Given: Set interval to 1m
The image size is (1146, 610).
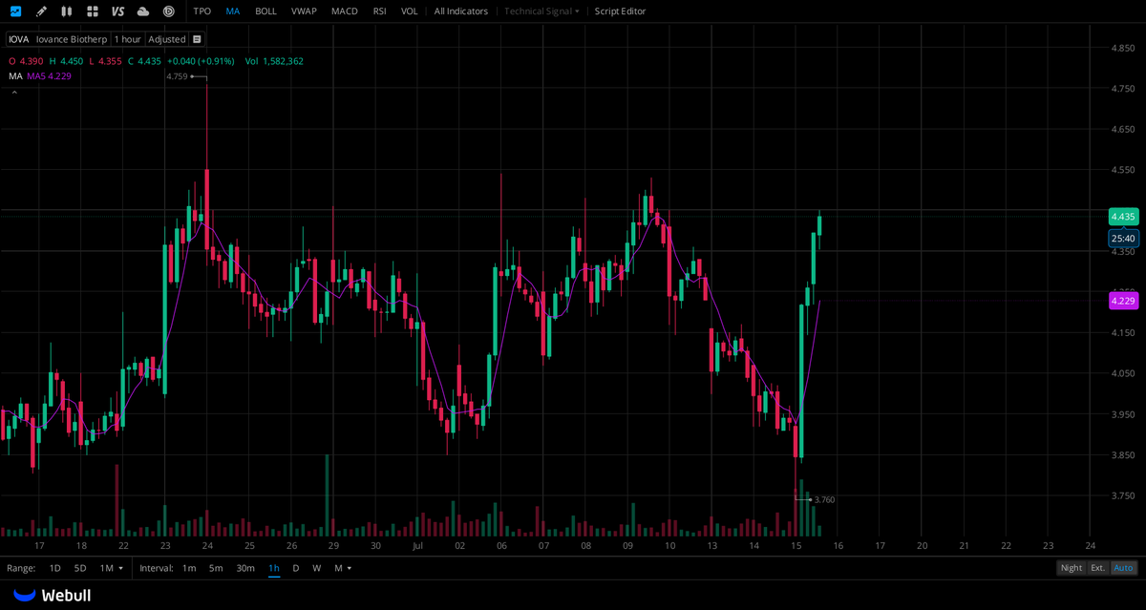Looking at the screenshot, I should (189, 568).
